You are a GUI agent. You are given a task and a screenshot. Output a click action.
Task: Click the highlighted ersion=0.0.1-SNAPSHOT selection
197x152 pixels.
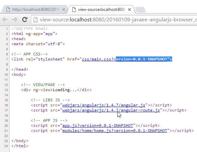(x=144, y=59)
